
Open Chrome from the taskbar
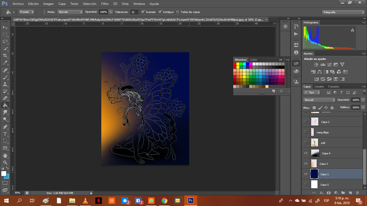point(164,201)
